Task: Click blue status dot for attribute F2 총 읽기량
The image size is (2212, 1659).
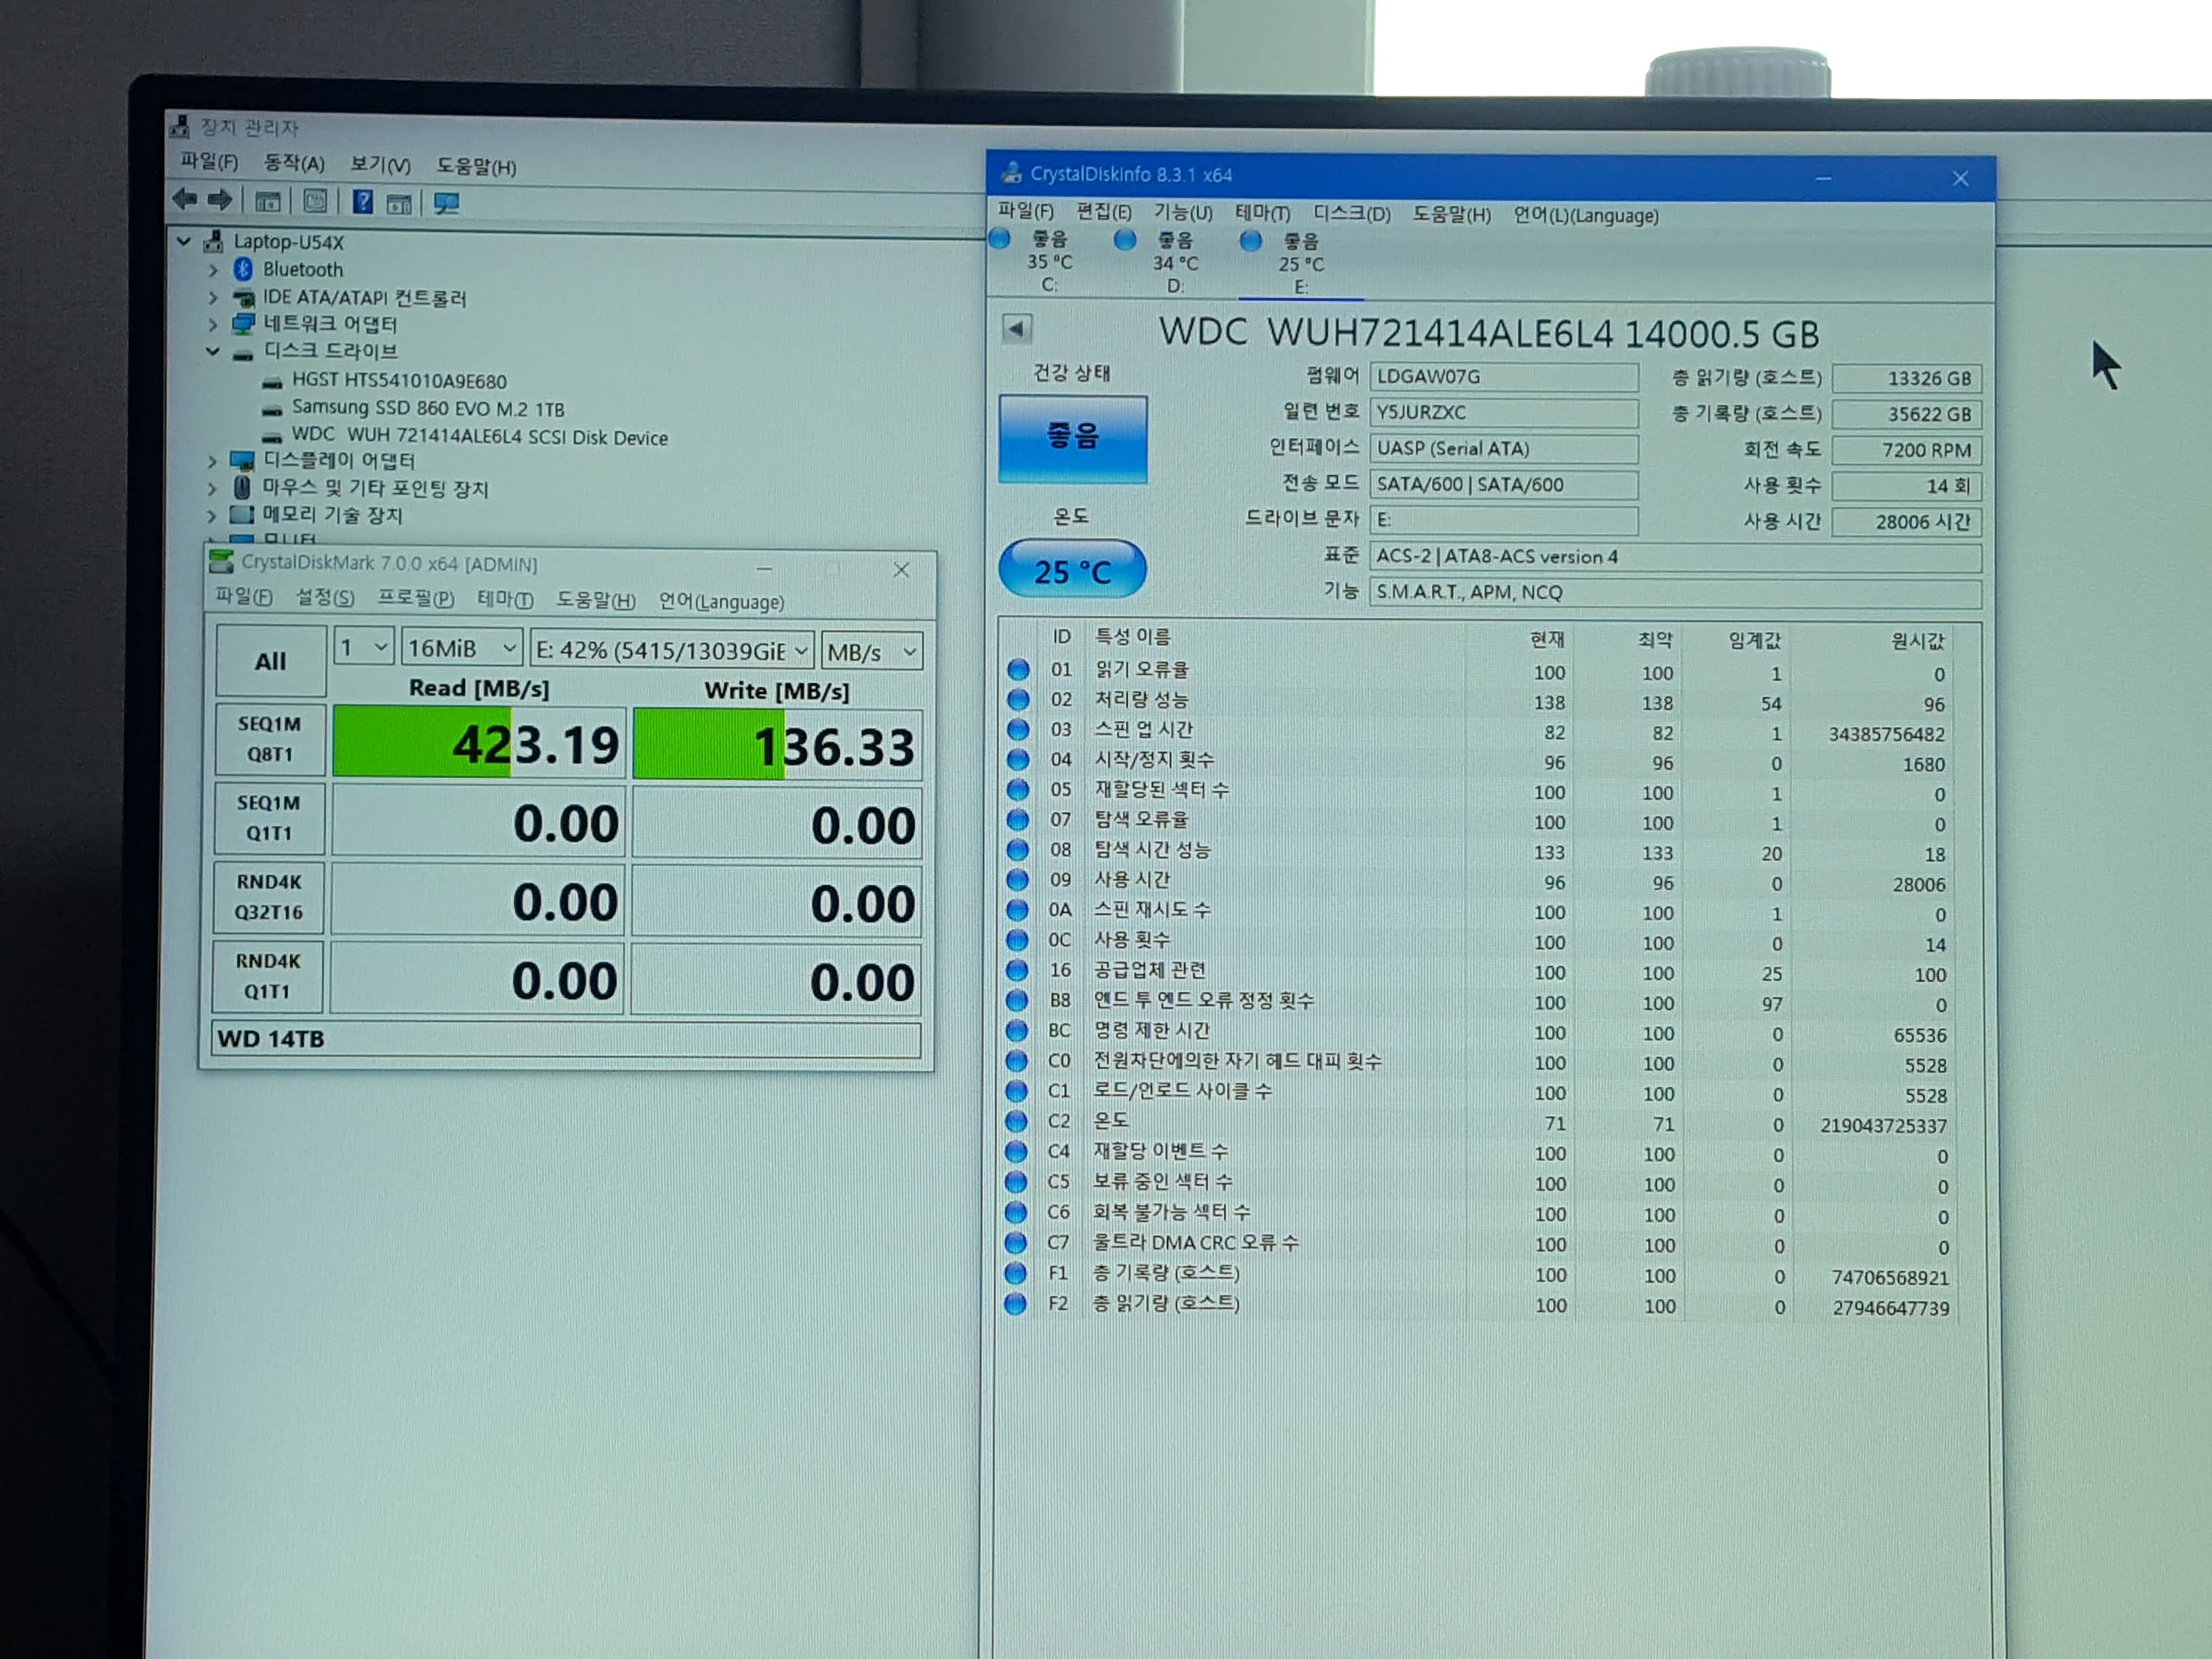Action: coord(1015,1303)
